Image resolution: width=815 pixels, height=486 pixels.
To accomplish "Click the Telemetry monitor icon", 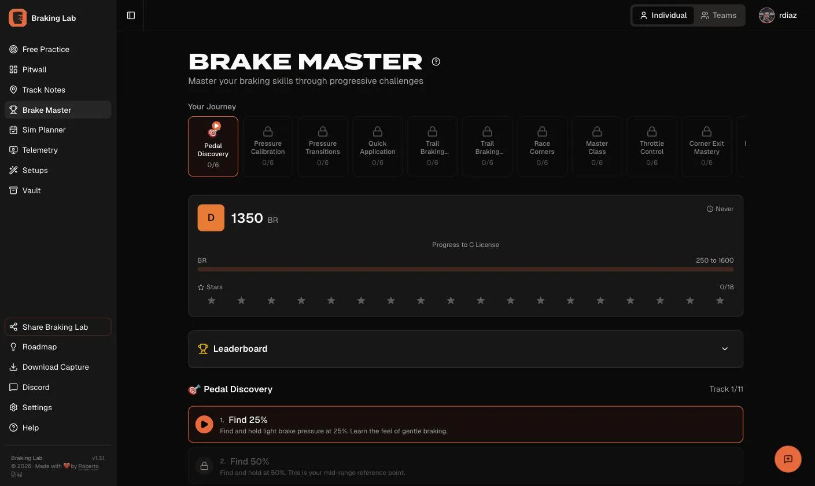I will tap(13, 150).
